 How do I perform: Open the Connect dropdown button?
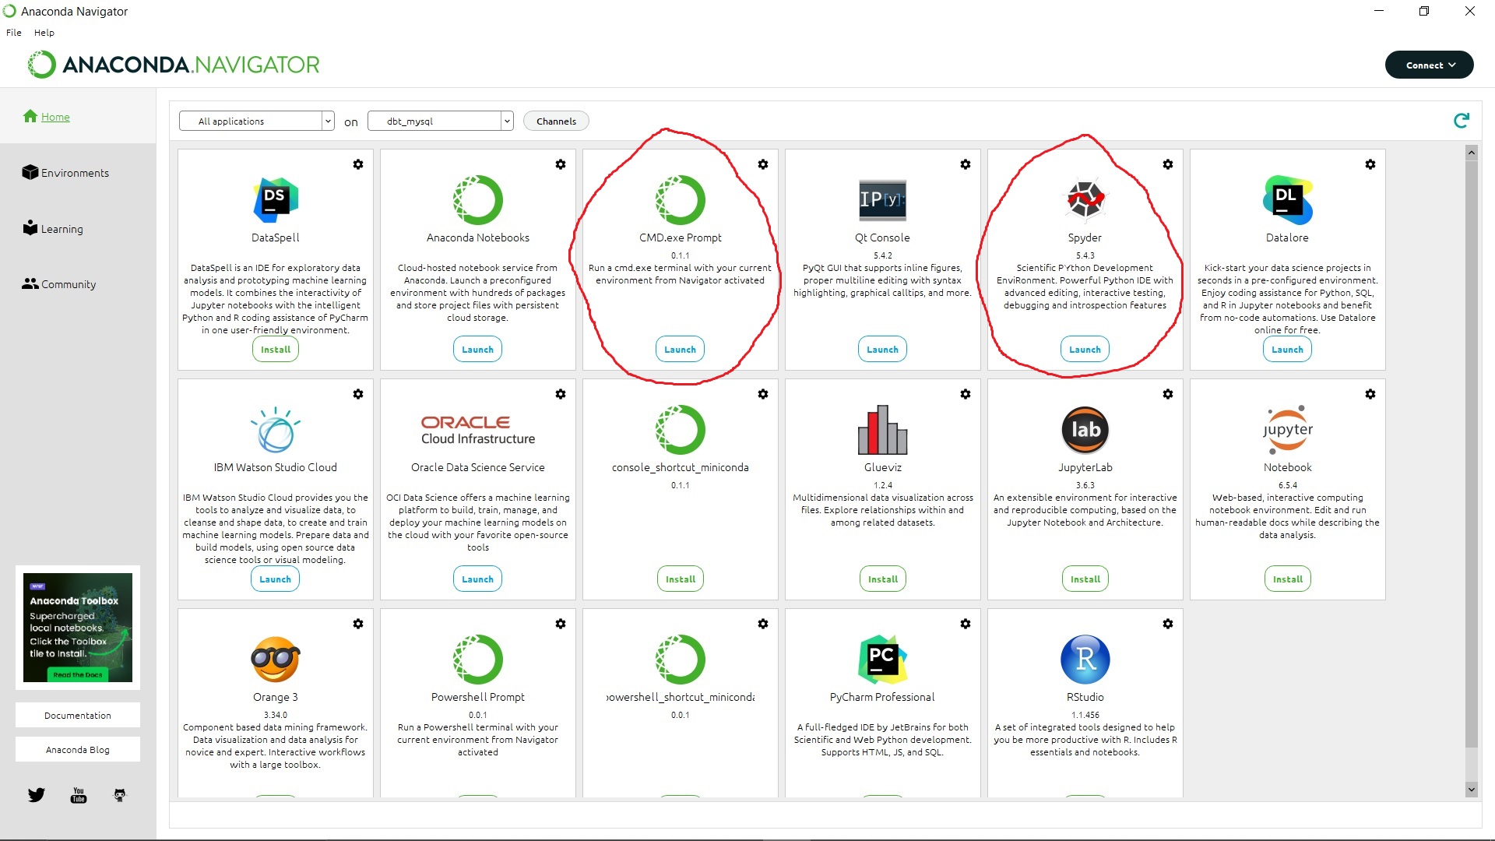pyautogui.click(x=1429, y=65)
